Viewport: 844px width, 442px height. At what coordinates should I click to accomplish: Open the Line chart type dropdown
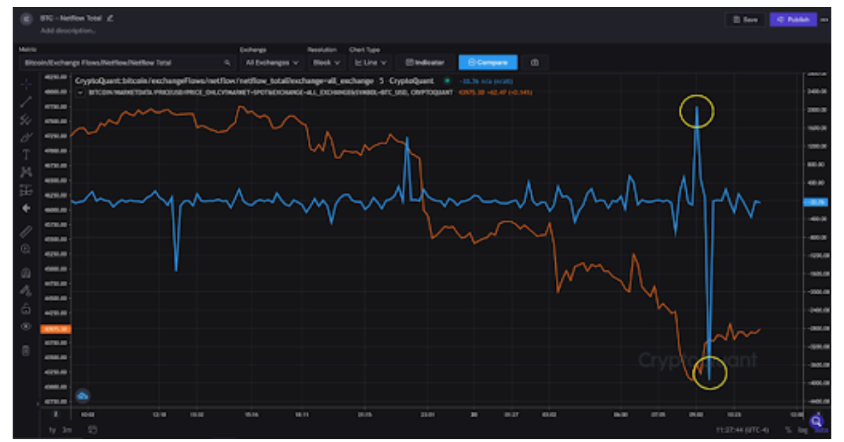click(371, 63)
